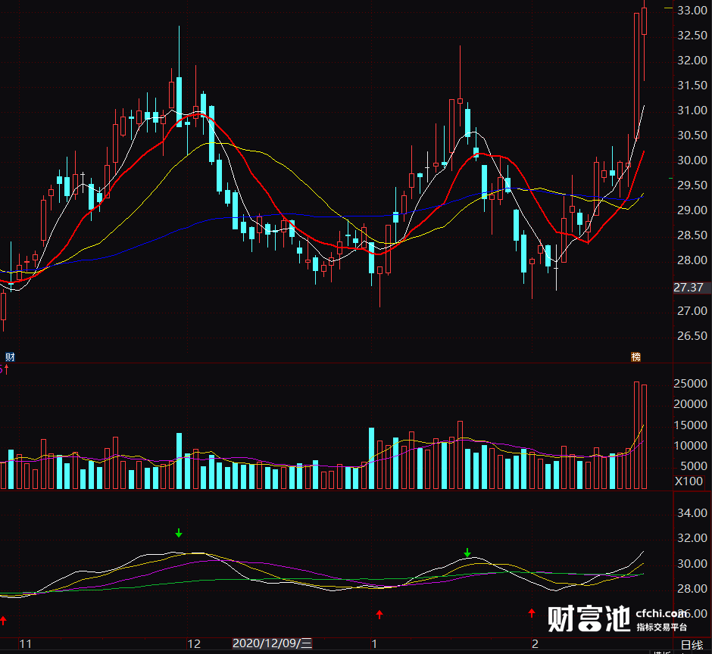Image resolution: width=712 pixels, height=654 pixels.
Task: Open the 财 financial info marker
Action: pos(10,357)
